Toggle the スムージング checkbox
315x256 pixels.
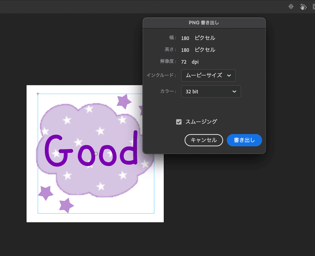(x=179, y=122)
